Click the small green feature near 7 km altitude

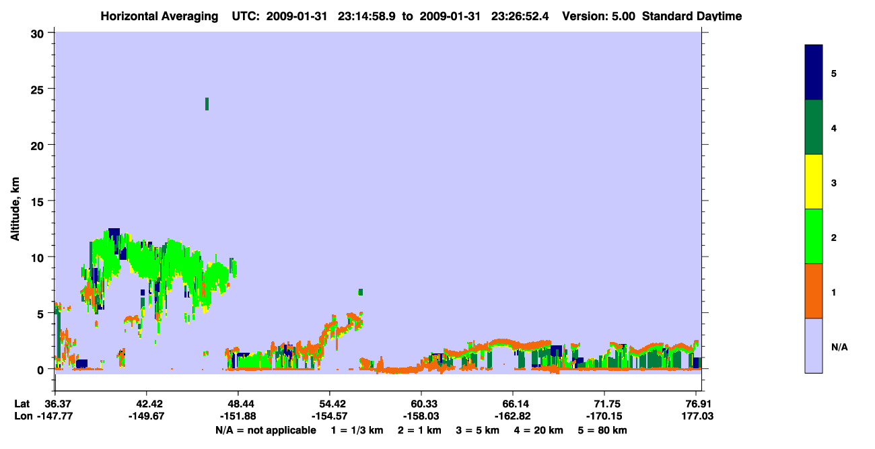(x=361, y=292)
